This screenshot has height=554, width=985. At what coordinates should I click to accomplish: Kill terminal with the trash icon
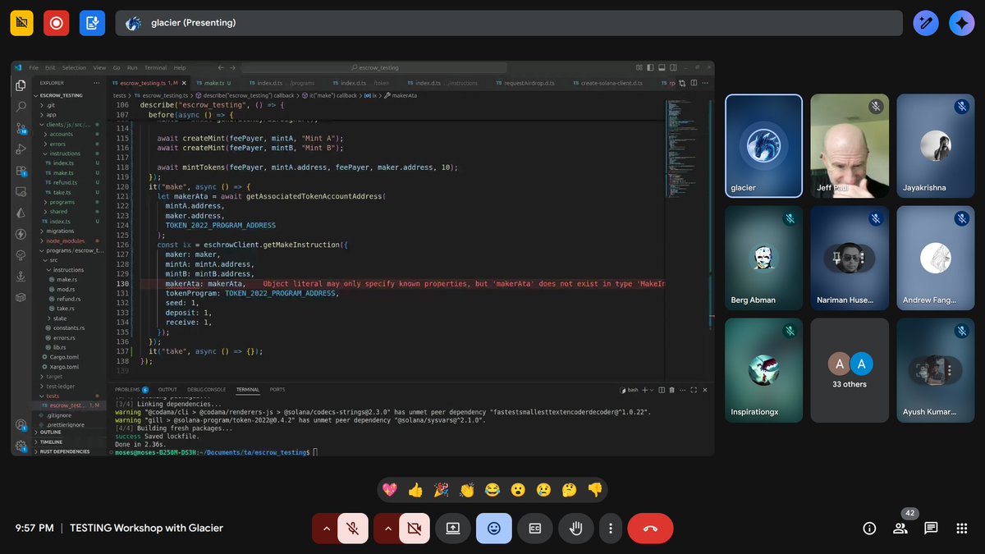pyautogui.click(x=672, y=390)
